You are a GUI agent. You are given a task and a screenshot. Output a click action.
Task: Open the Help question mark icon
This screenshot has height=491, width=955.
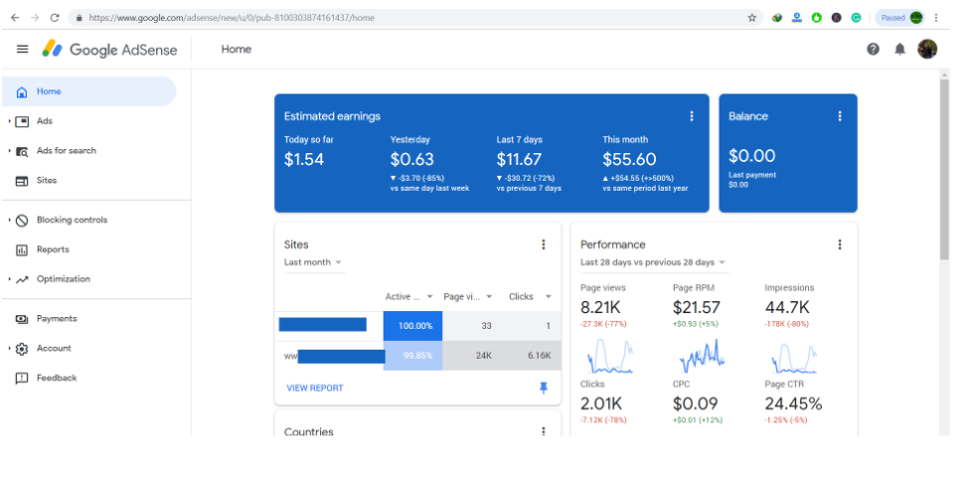[x=873, y=50]
